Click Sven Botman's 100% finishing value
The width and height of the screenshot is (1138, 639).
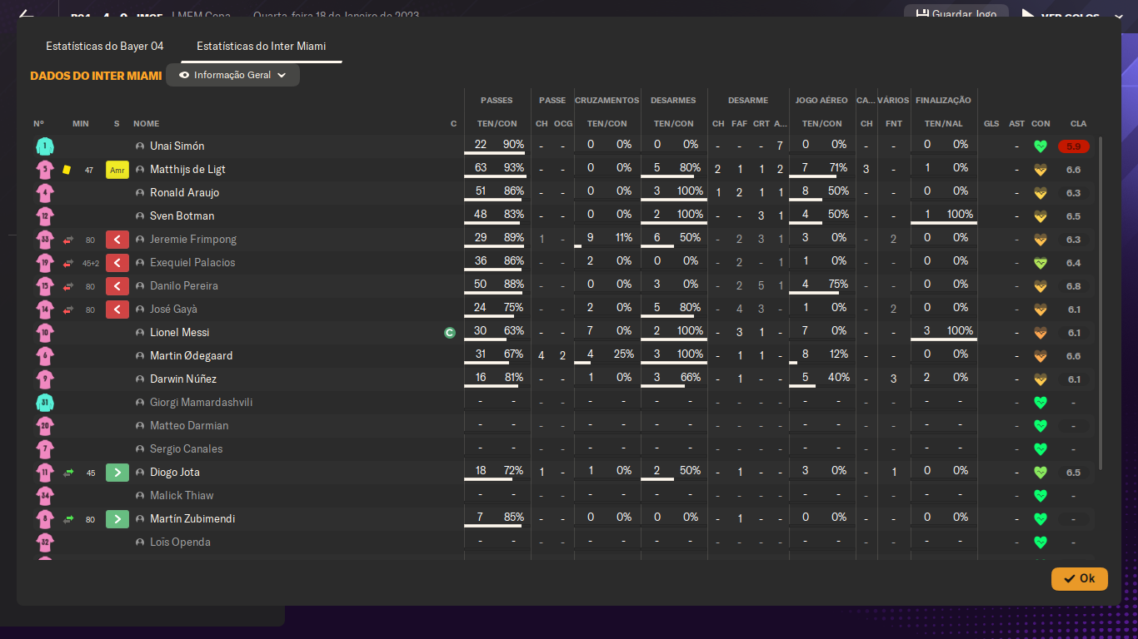point(960,215)
